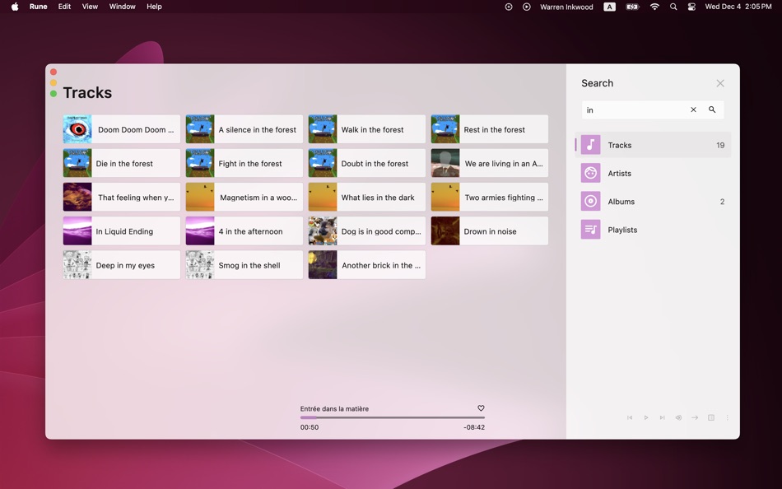This screenshot has height=489, width=782.
Task: Select the Tracks music note icon
Action: 589,144
